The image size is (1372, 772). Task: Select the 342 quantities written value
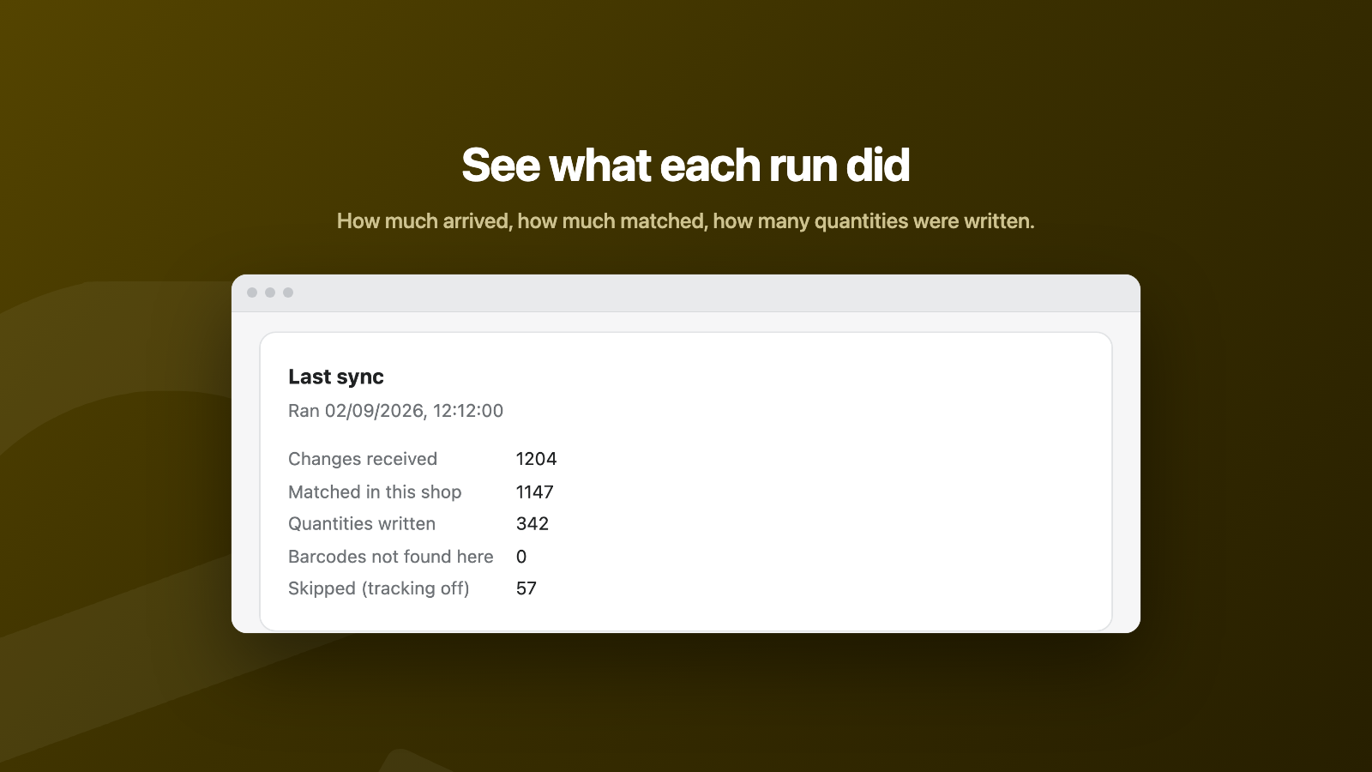[x=533, y=523]
